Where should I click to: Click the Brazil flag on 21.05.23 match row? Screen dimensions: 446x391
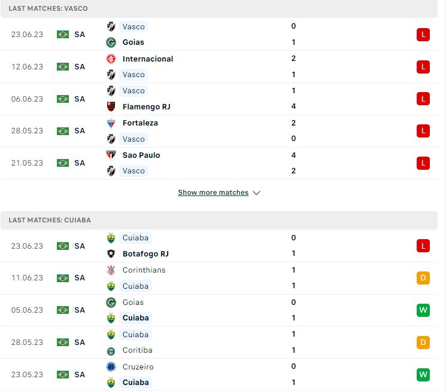63,163
